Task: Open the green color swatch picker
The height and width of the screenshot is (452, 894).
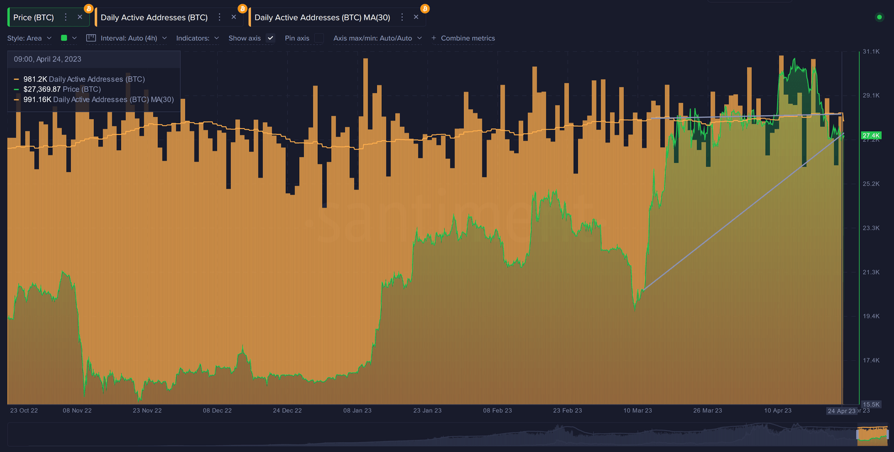Action: pyautogui.click(x=64, y=38)
